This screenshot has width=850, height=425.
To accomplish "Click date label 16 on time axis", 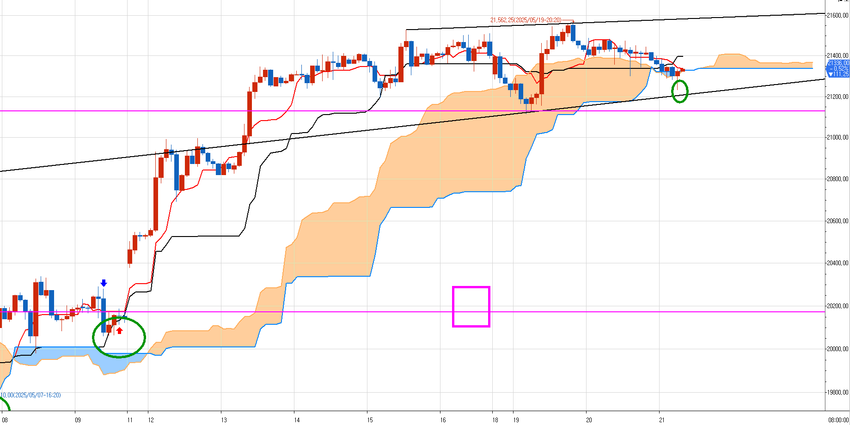I will (443, 420).
